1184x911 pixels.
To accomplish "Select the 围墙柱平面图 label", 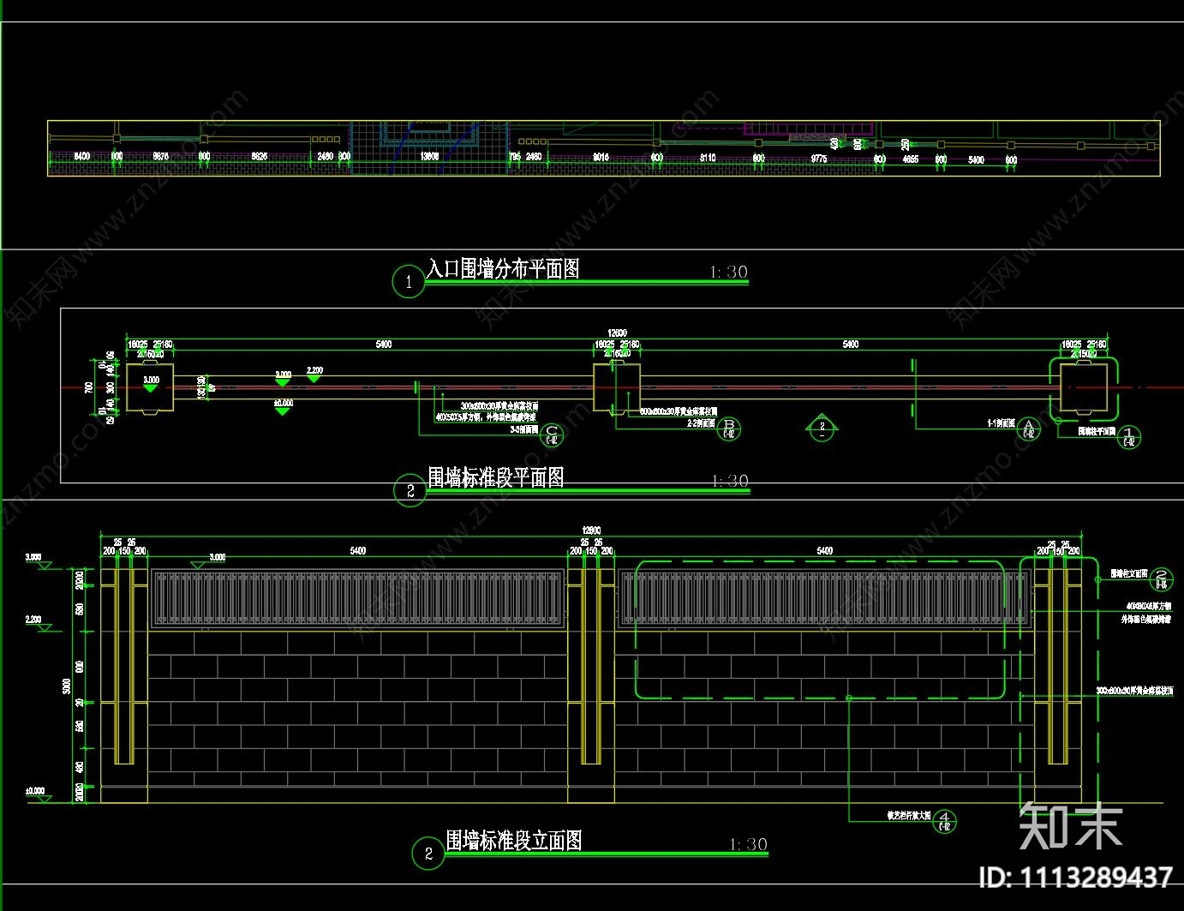I will pyautogui.click(x=1097, y=431).
